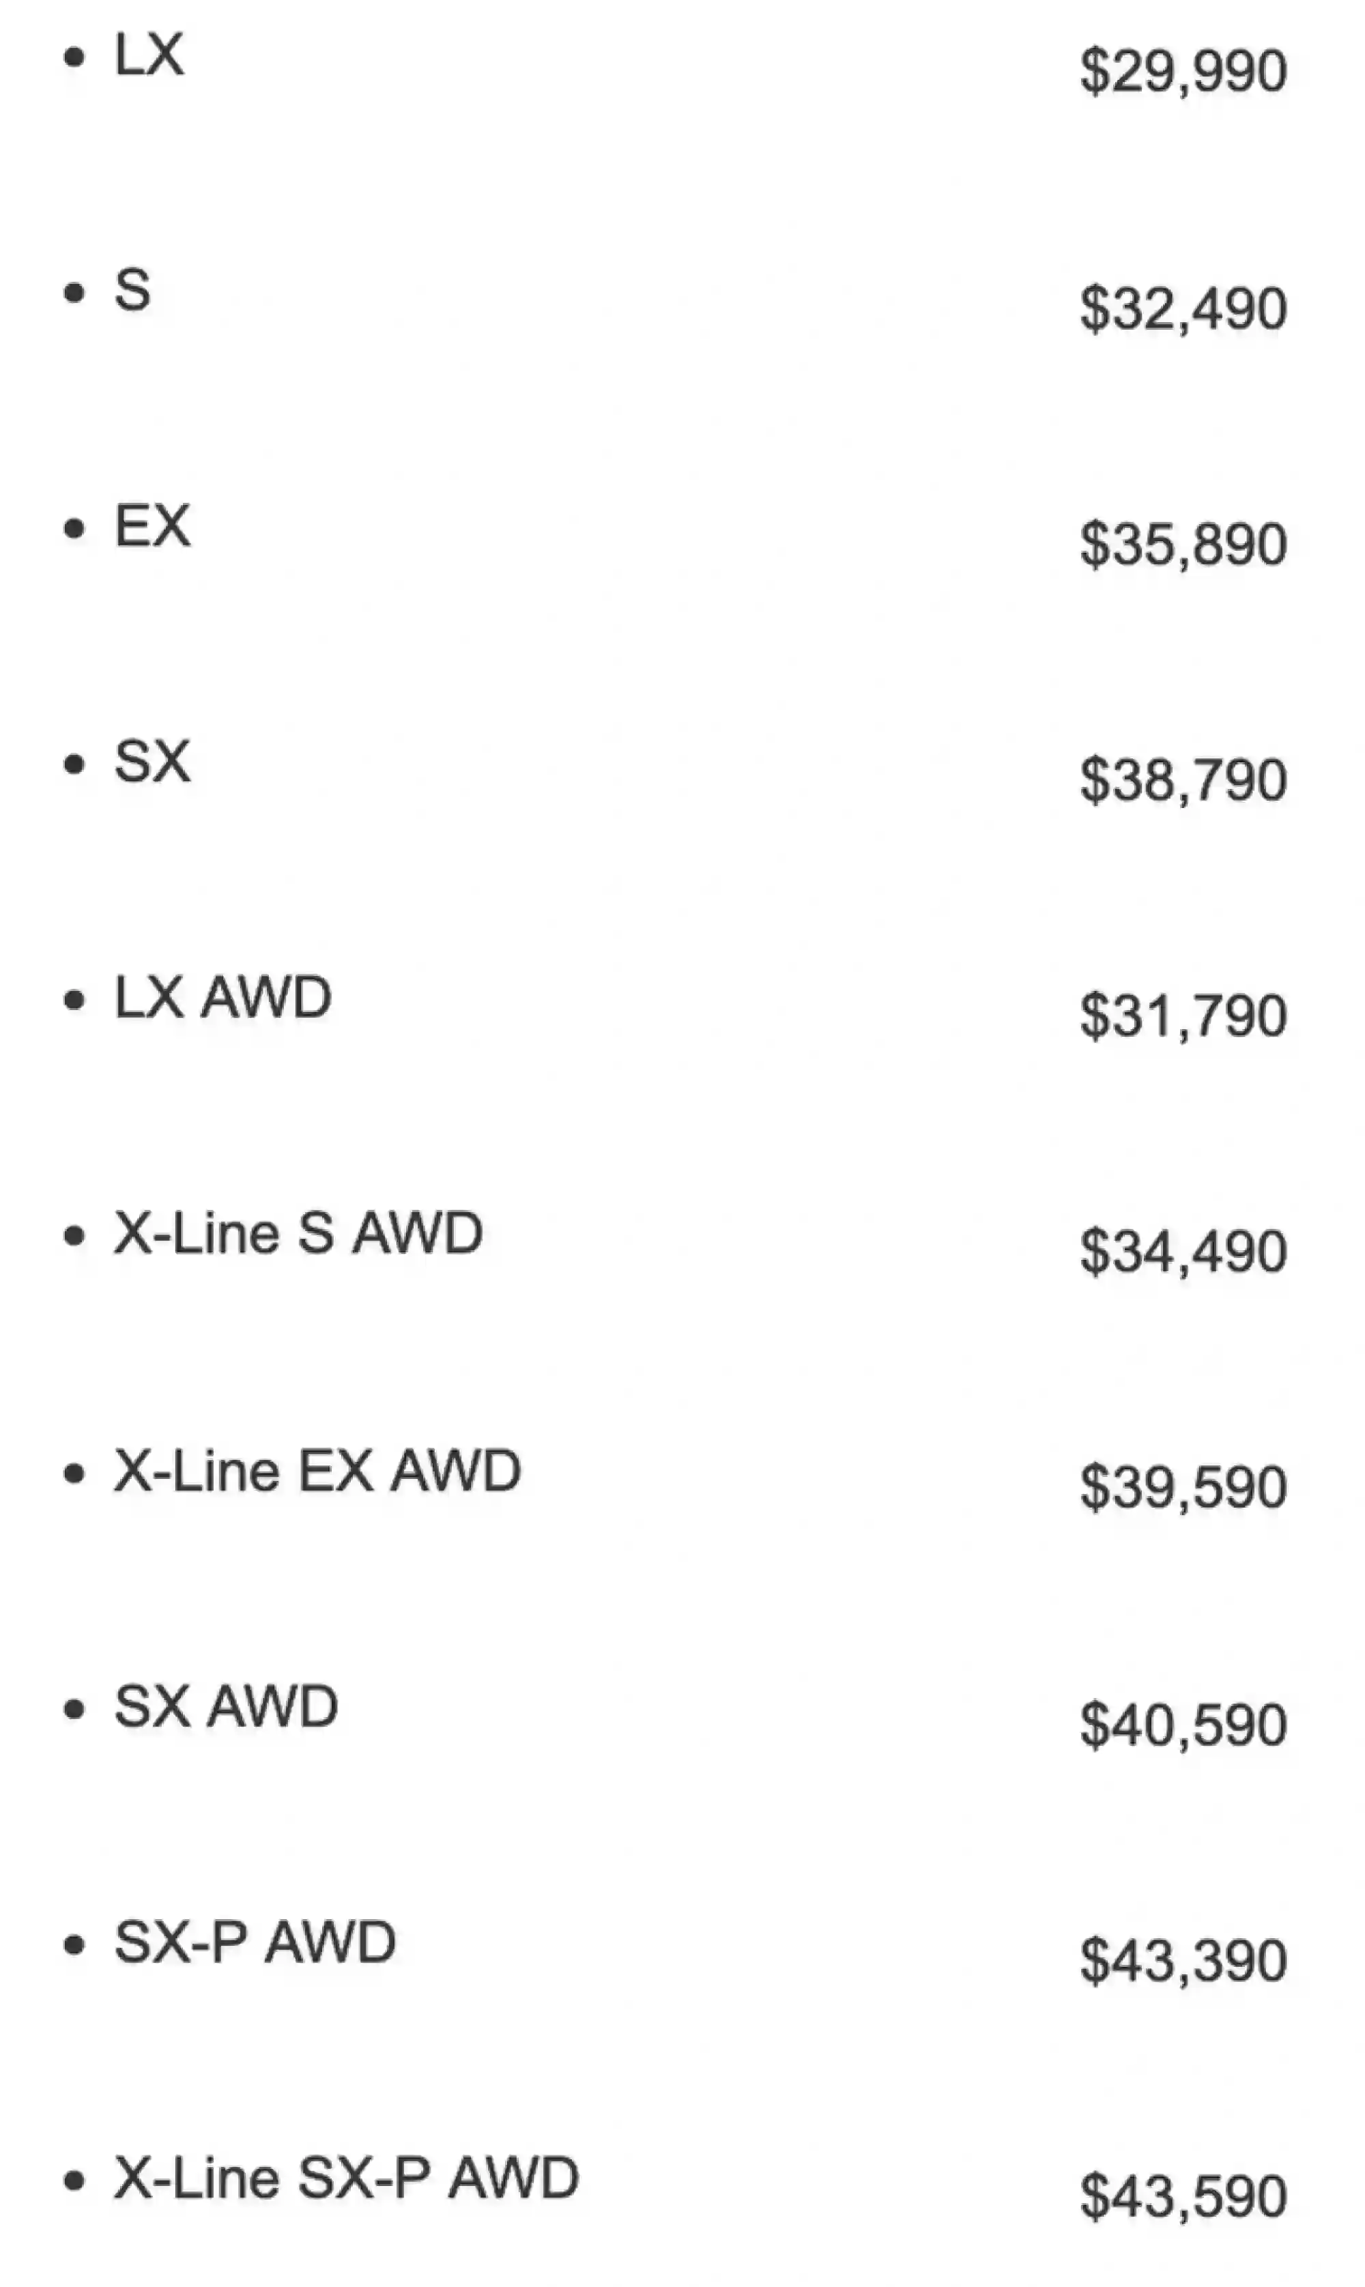The image size is (1365, 2287).
Task: Select X-Line SX-P AWD trim
Action: (347, 2178)
